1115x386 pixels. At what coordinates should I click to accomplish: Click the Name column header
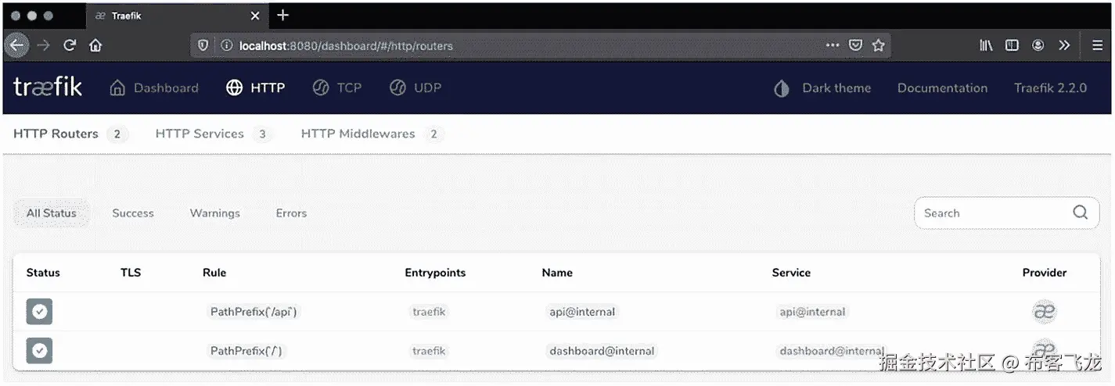point(557,273)
